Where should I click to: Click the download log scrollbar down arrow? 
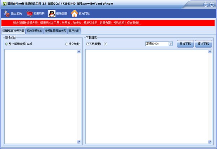[x=210, y=142]
